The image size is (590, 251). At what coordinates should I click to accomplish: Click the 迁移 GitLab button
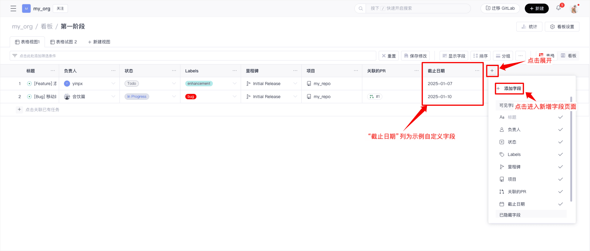500,8
